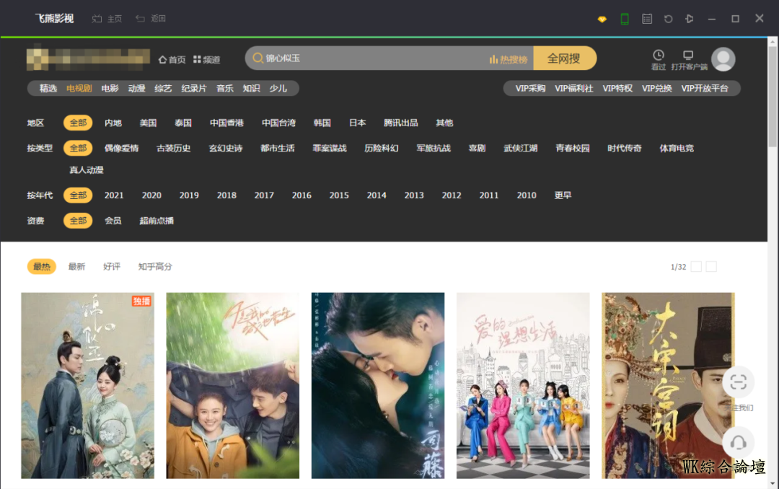
Task: Click the floating headset support icon
Action: (739, 442)
